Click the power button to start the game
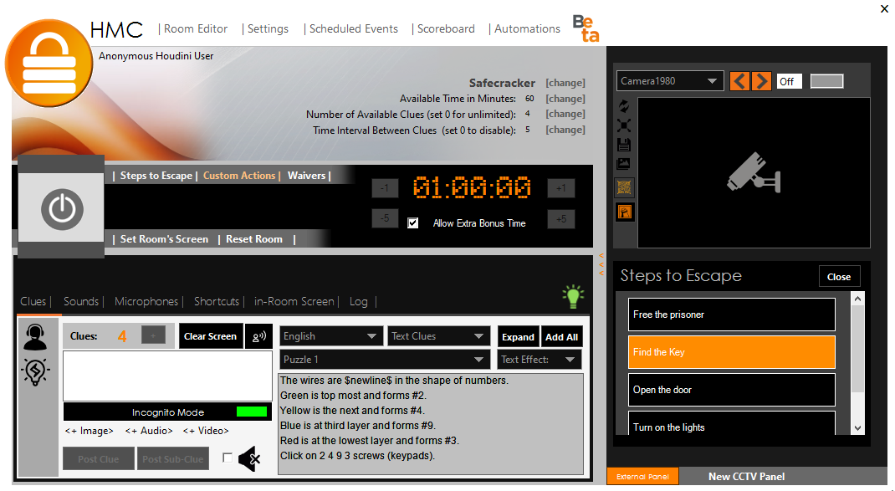895x491 pixels. pos(62,208)
